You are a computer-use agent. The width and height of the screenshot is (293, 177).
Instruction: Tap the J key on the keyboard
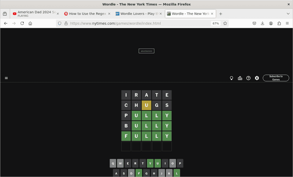(162, 173)
